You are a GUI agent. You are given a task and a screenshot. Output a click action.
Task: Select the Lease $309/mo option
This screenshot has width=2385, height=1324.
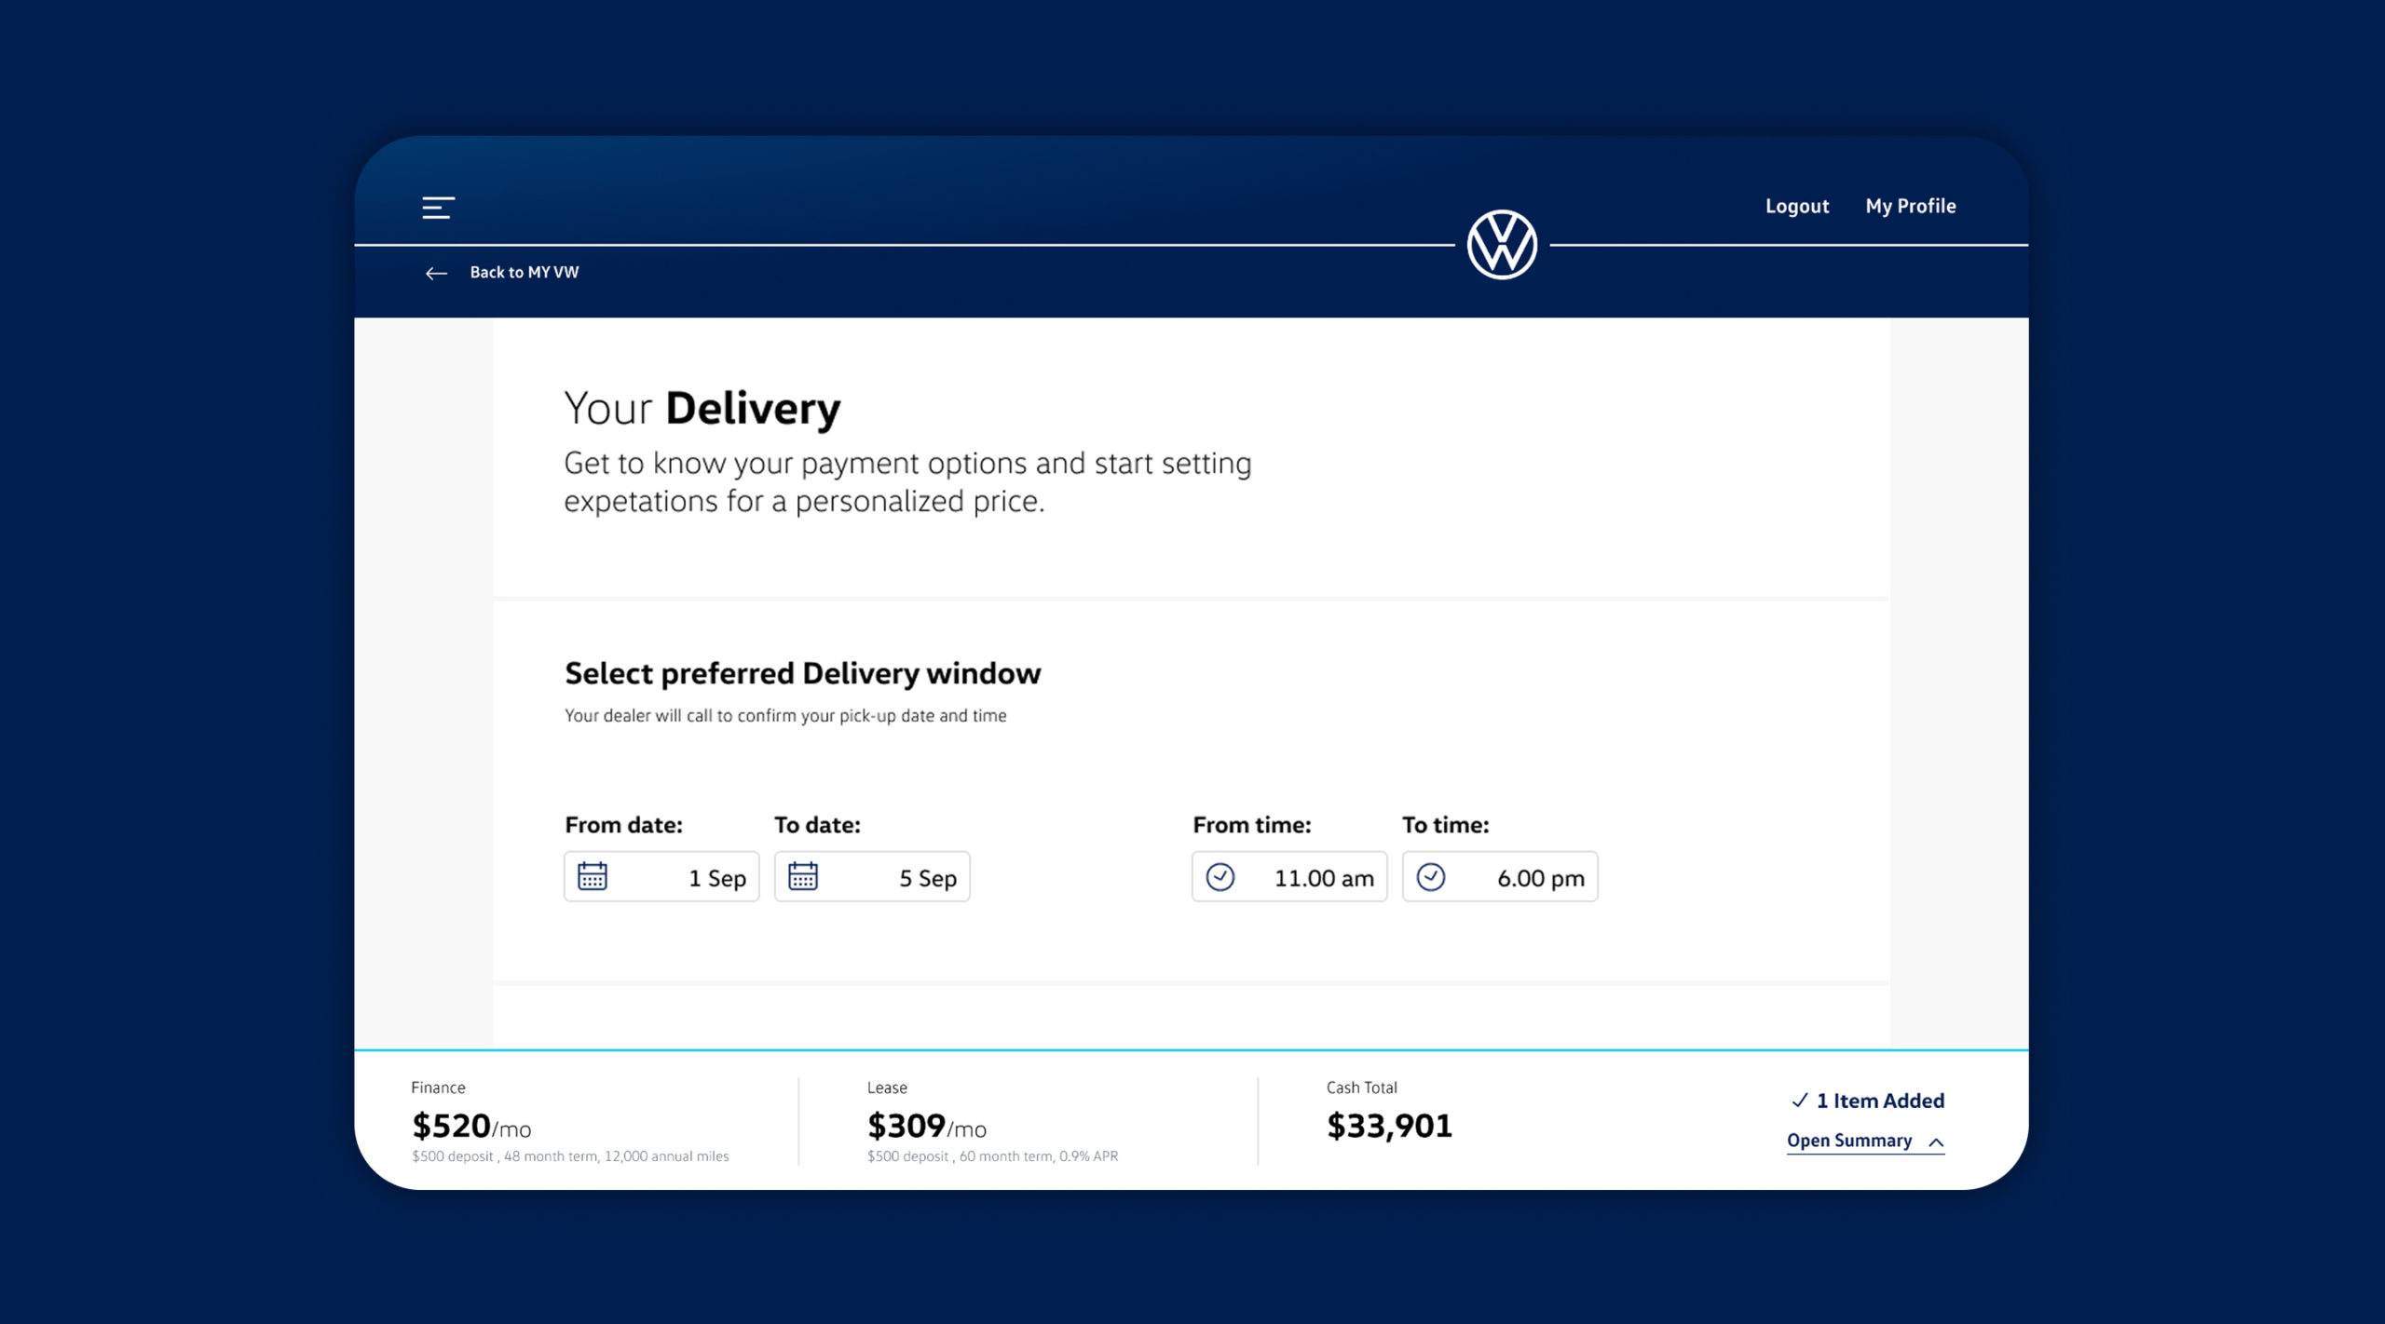pos(926,1126)
